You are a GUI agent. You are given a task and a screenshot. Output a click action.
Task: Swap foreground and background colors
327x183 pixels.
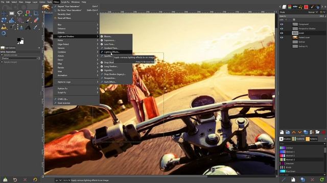(22, 39)
